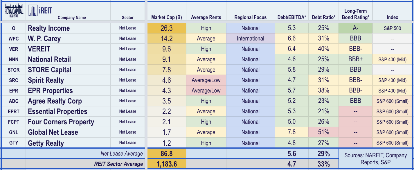Select the Essential Properties company name
The image size is (414, 170).
[57, 112]
